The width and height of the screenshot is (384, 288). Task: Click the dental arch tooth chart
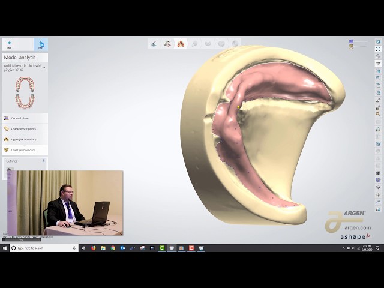tap(25, 93)
